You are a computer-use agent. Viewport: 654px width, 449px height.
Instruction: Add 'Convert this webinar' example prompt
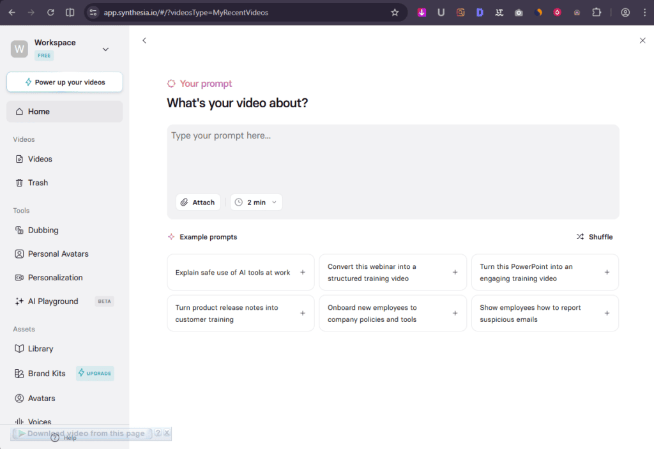[393, 273]
